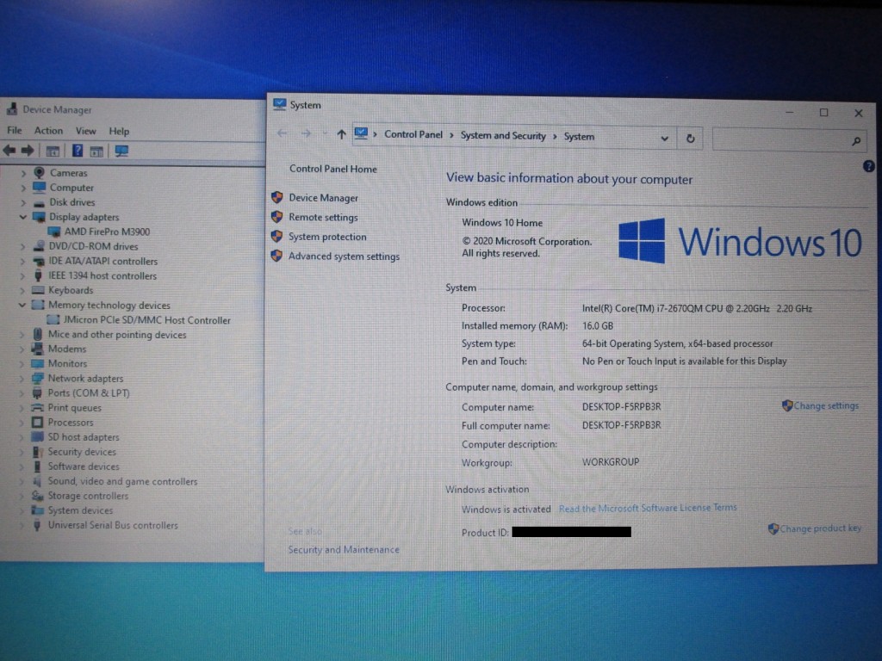Click the Keyboards device icon

coord(38,290)
